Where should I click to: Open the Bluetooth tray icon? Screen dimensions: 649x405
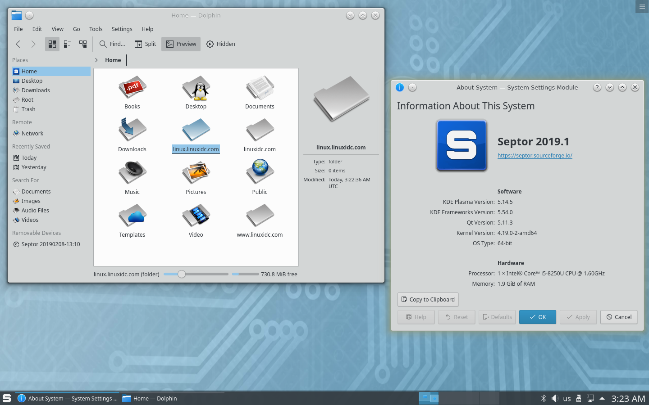(544, 398)
